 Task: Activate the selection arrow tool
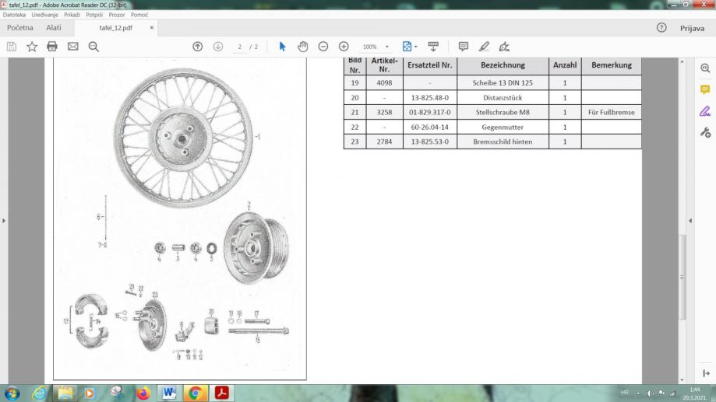point(282,47)
